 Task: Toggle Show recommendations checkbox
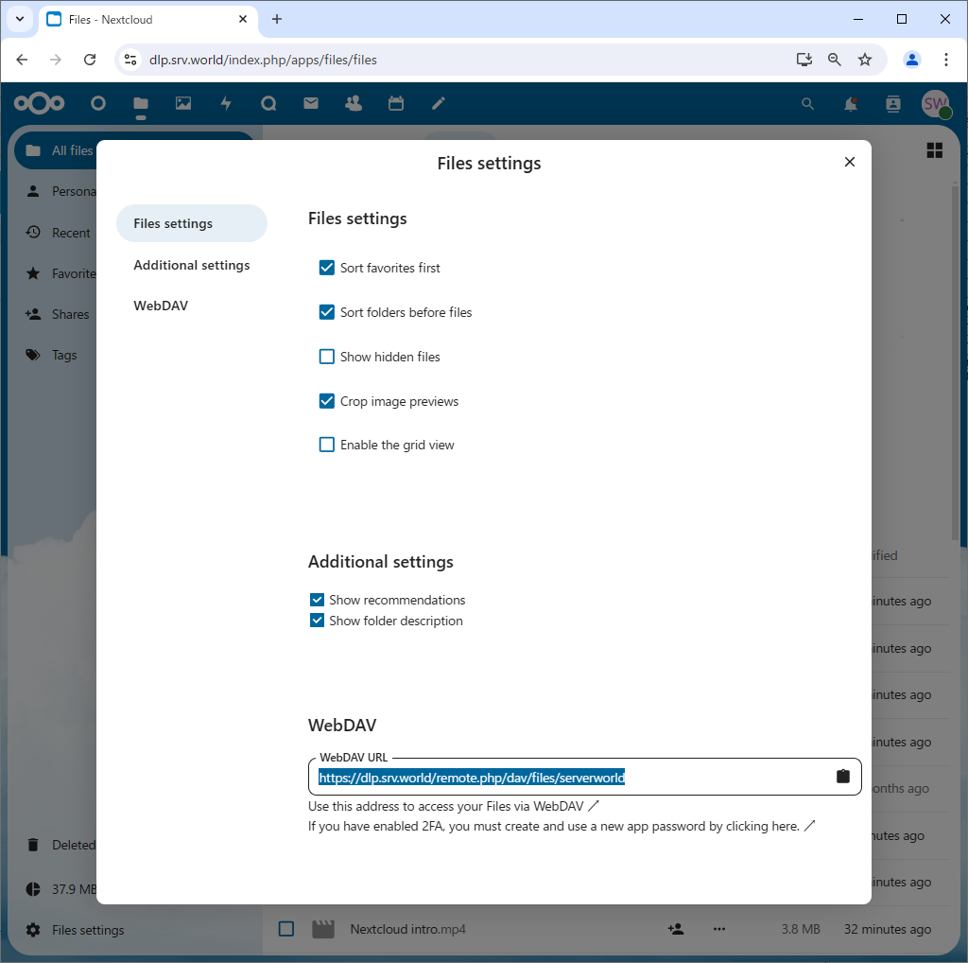(317, 600)
